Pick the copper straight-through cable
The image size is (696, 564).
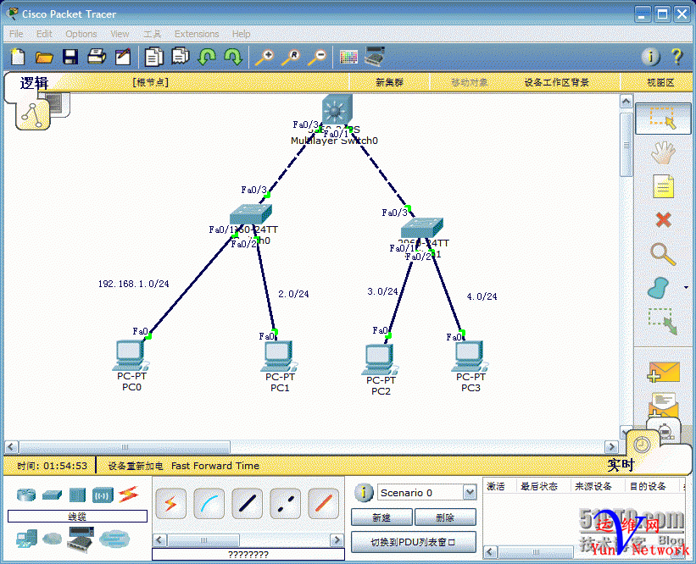coord(248,503)
